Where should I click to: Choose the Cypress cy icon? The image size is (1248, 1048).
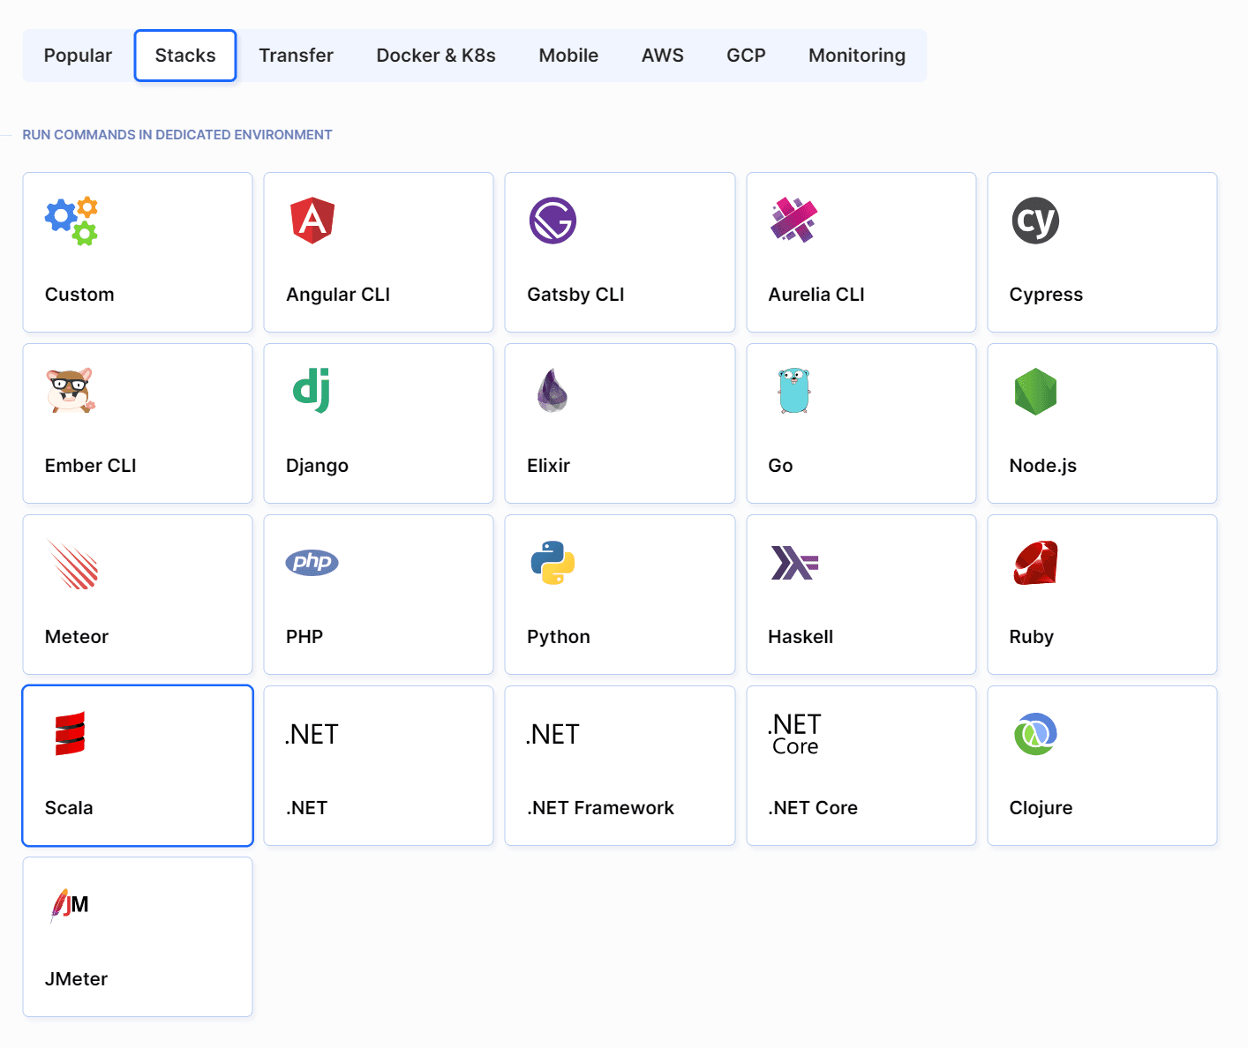point(1034,221)
